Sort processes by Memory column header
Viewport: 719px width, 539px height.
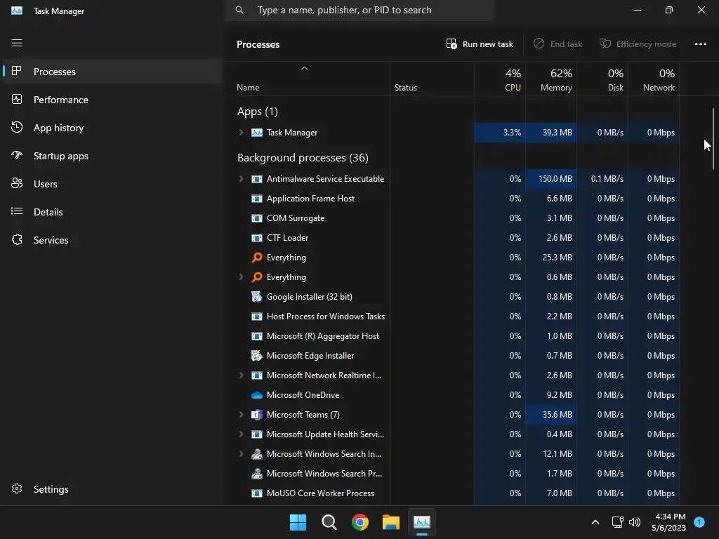click(551, 79)
